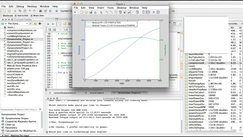
Task: Click the How to Add shortcut
Action: (21, 15)
